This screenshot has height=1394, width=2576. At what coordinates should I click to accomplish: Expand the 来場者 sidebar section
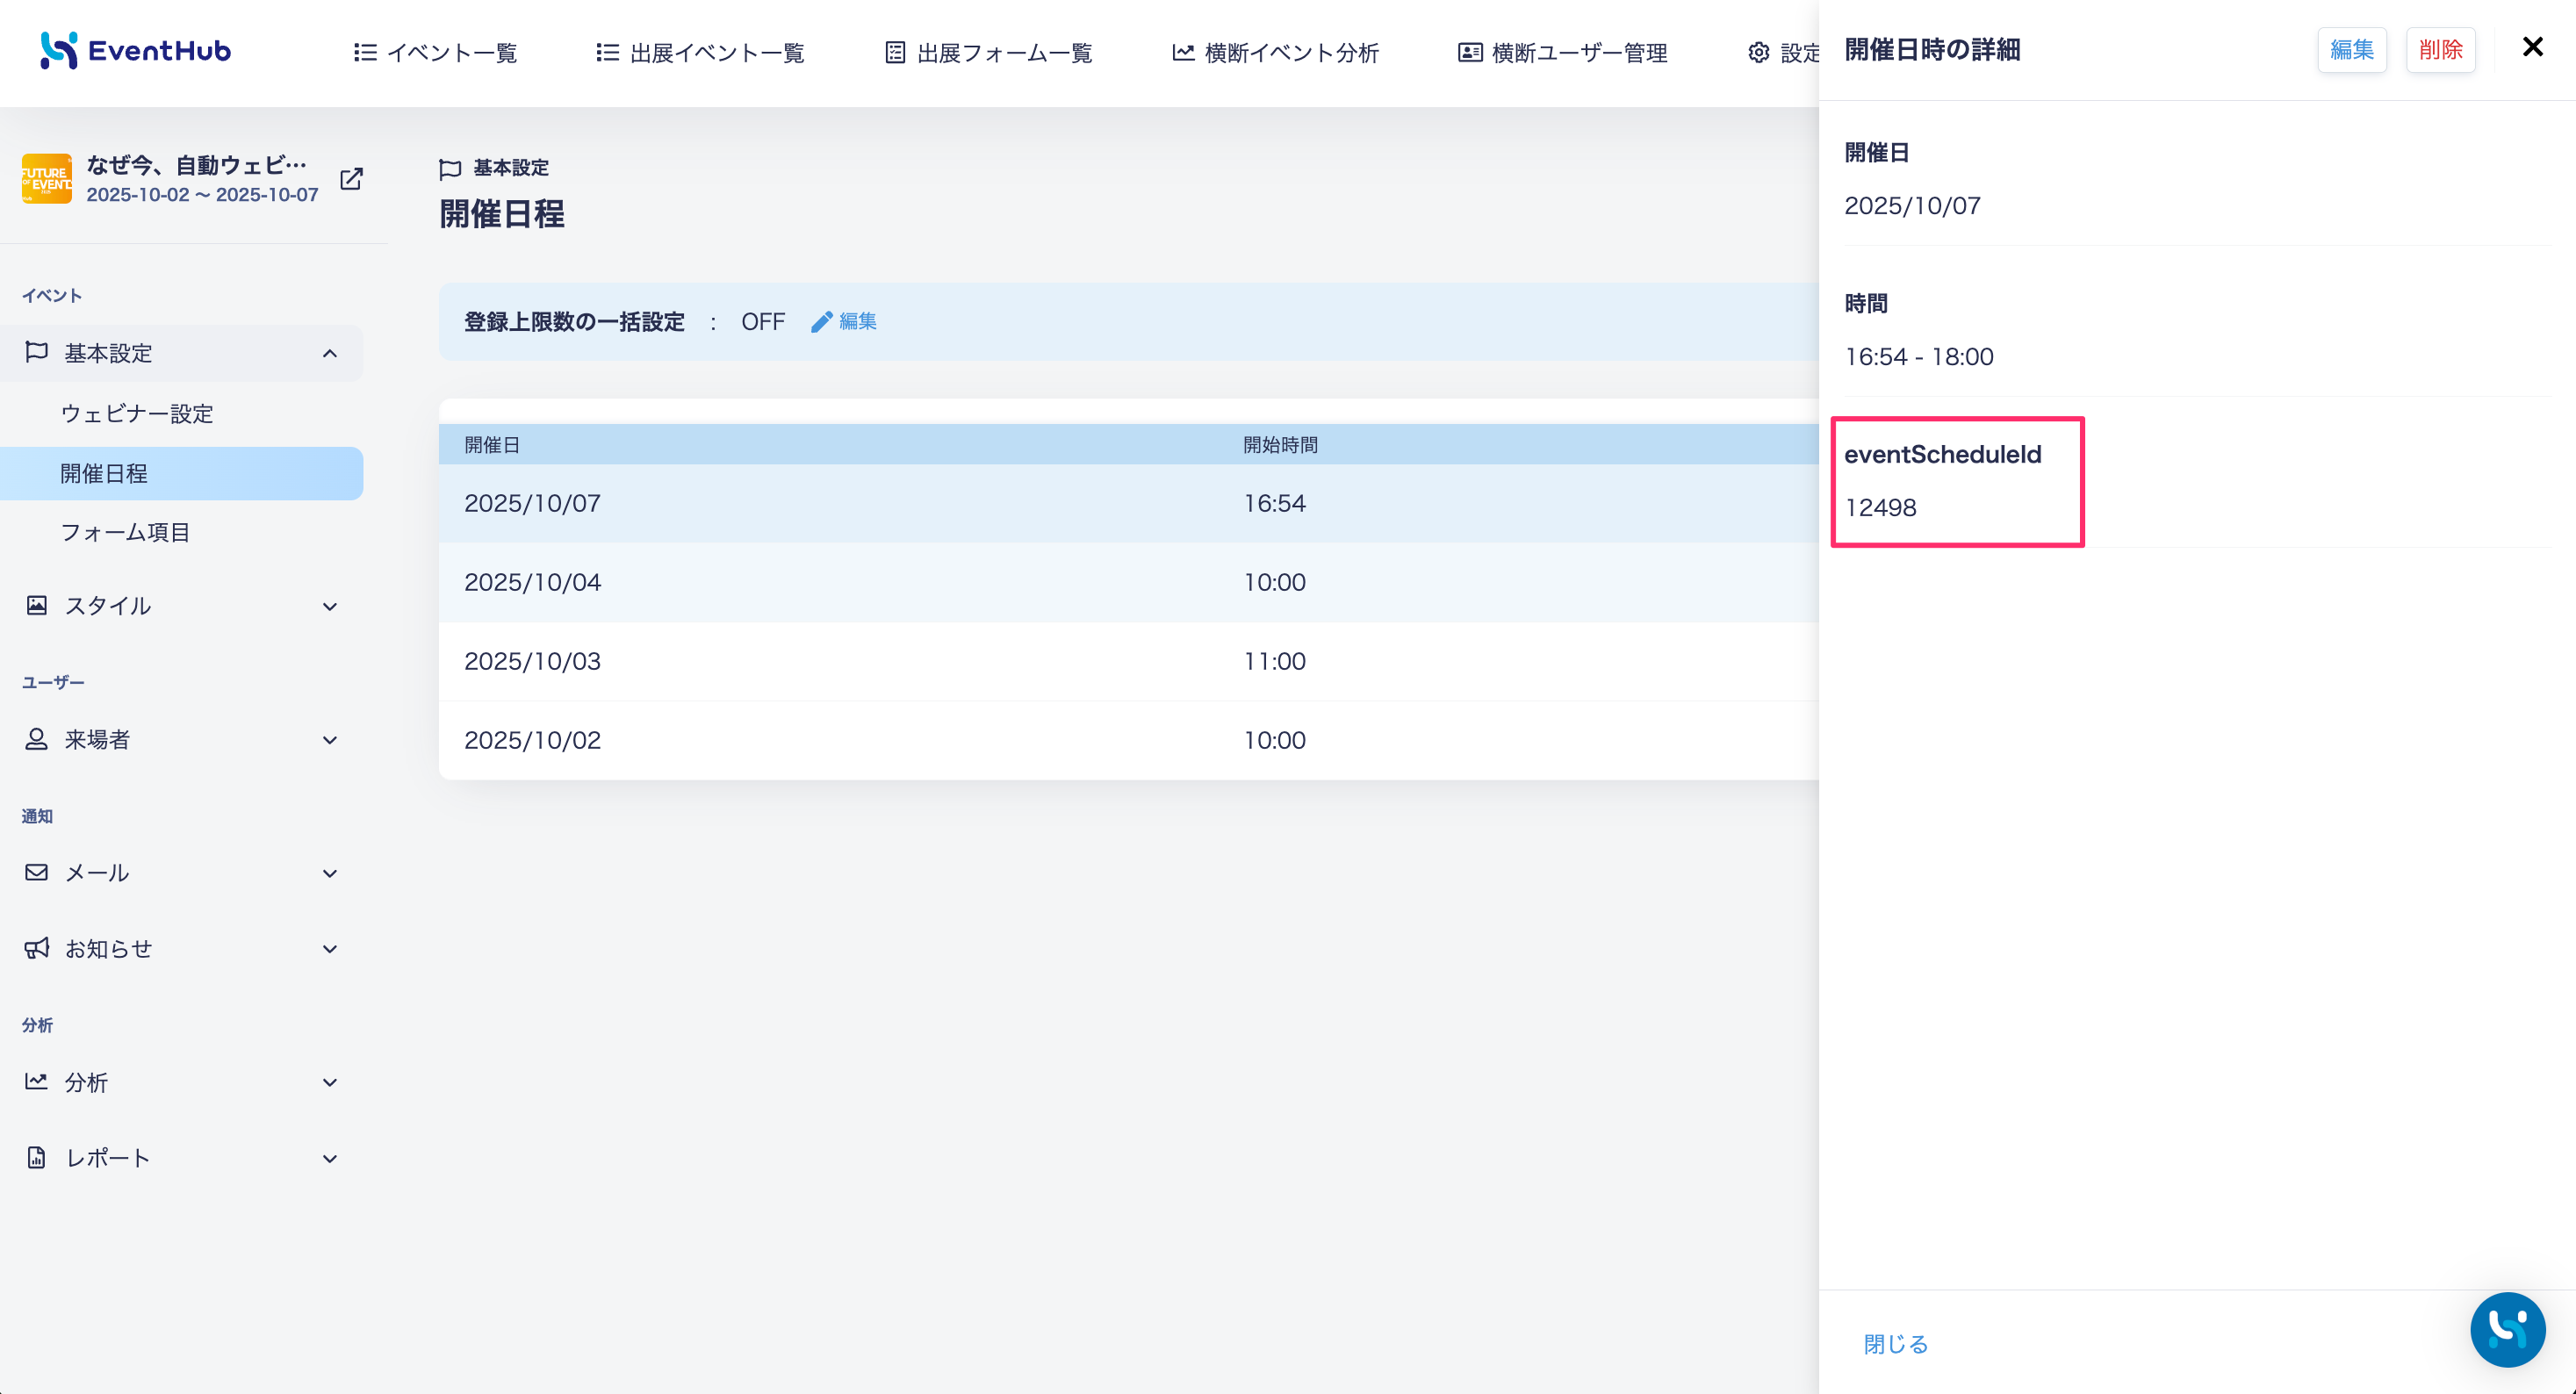point(182,740)
